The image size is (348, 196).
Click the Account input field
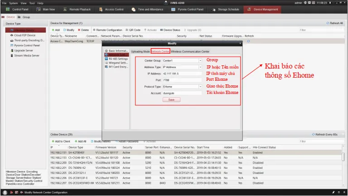(x=182, y=93)
